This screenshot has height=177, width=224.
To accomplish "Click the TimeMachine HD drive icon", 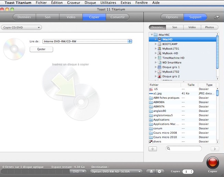I will pos(160,58).
